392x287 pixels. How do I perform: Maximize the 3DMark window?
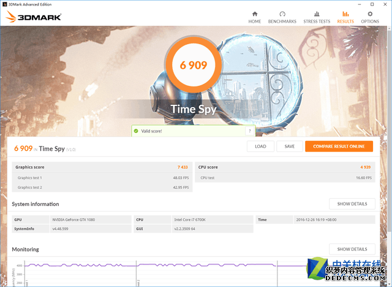[372, 4]
